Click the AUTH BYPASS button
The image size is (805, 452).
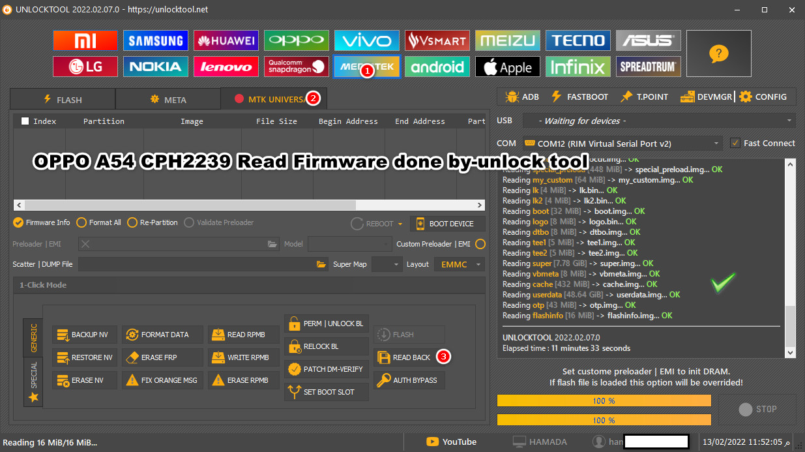tap(409, 380)
